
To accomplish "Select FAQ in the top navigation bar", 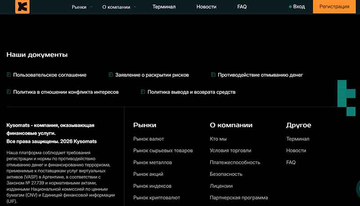I will (x=242, y=7).
